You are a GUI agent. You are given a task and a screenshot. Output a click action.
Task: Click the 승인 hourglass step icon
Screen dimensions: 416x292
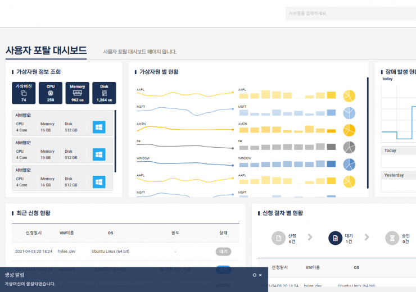(x=391, y=239)
